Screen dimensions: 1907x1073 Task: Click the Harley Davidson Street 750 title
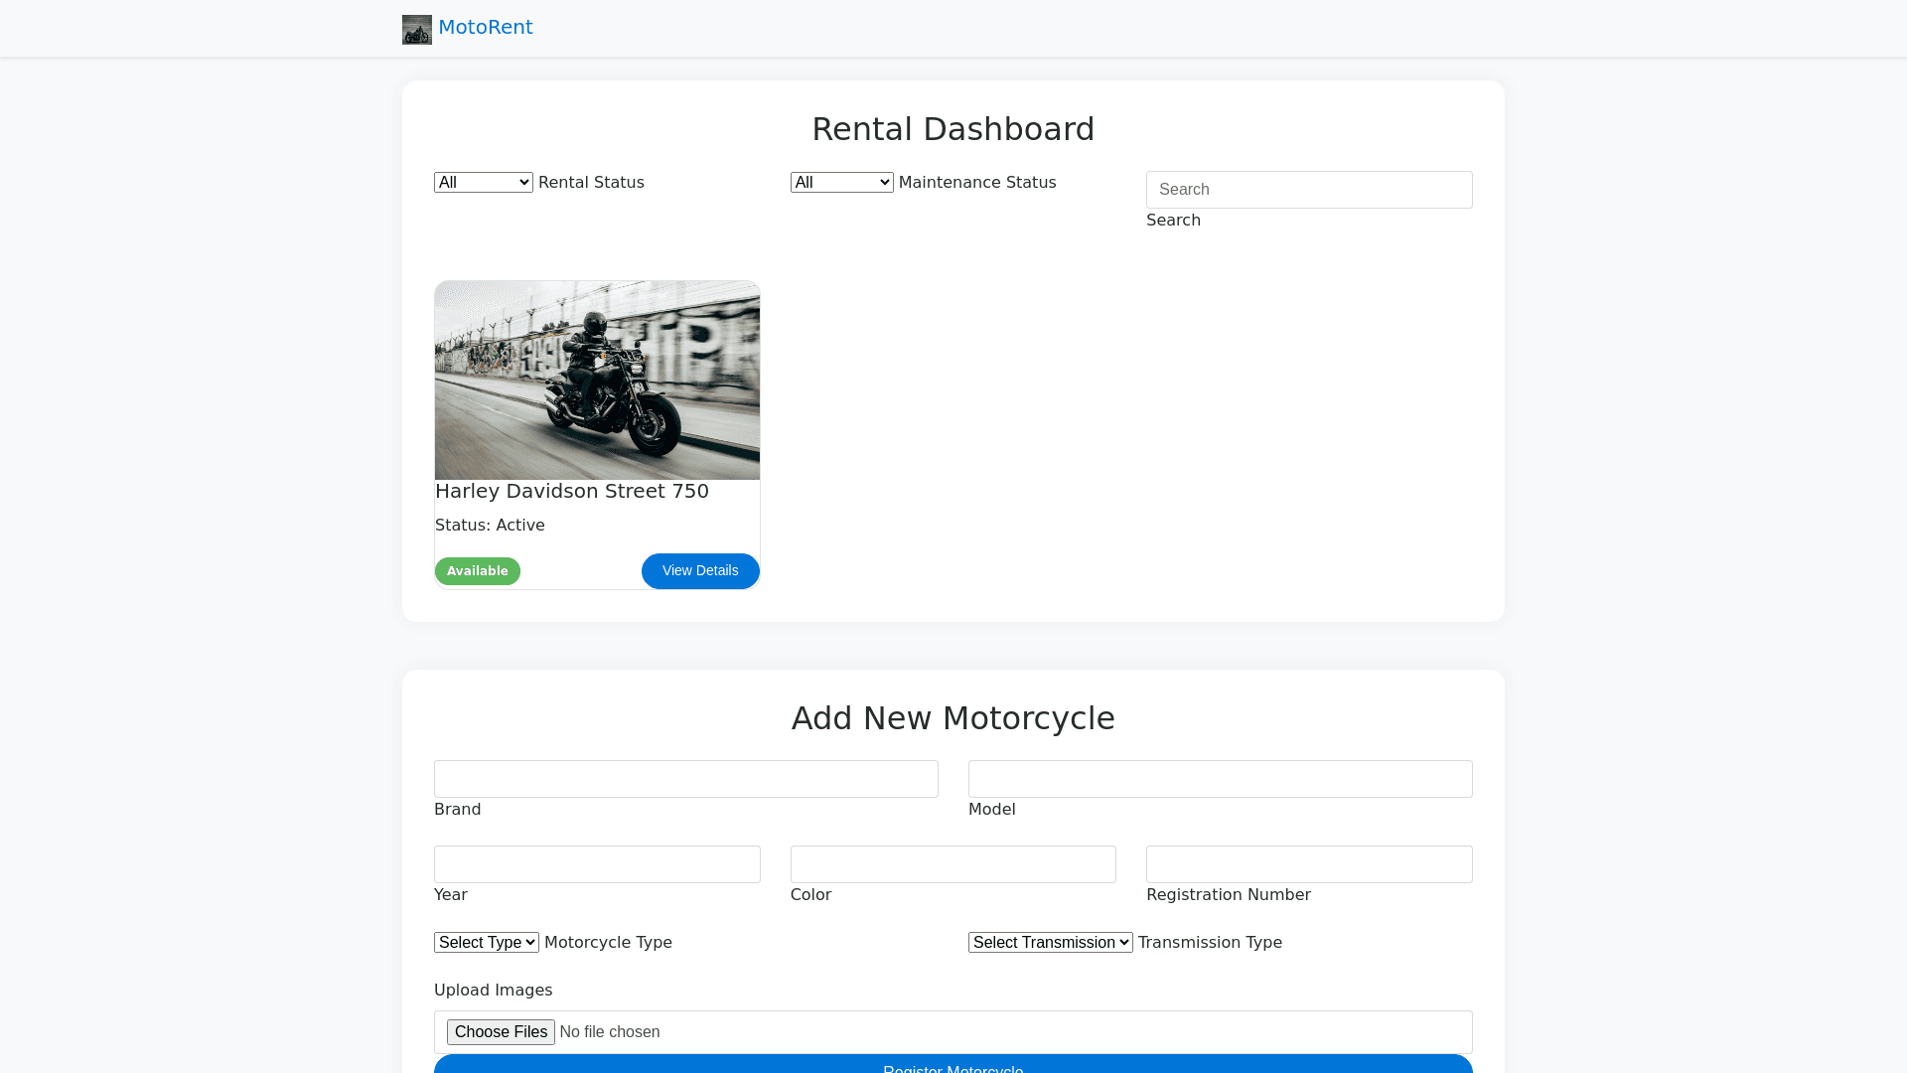(571, 491)
